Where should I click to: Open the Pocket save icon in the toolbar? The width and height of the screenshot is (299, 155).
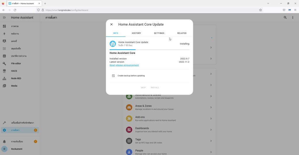tap(284, 10)
